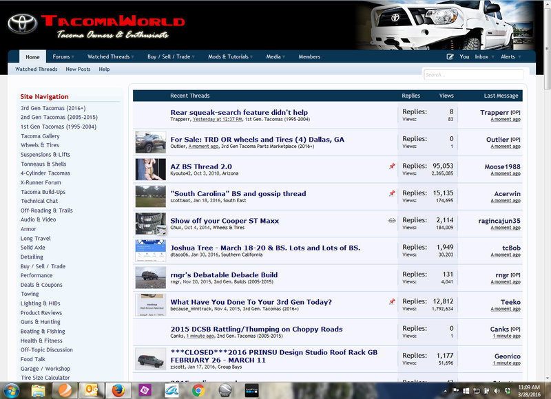Open the Alerts menu
The width and height of the screenshot is (551, 399).
point(508,57)
